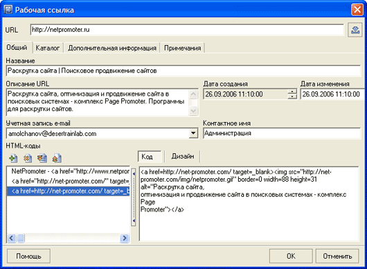Switch to the Общий tab

pyautogui.click(x=17, y=48)
